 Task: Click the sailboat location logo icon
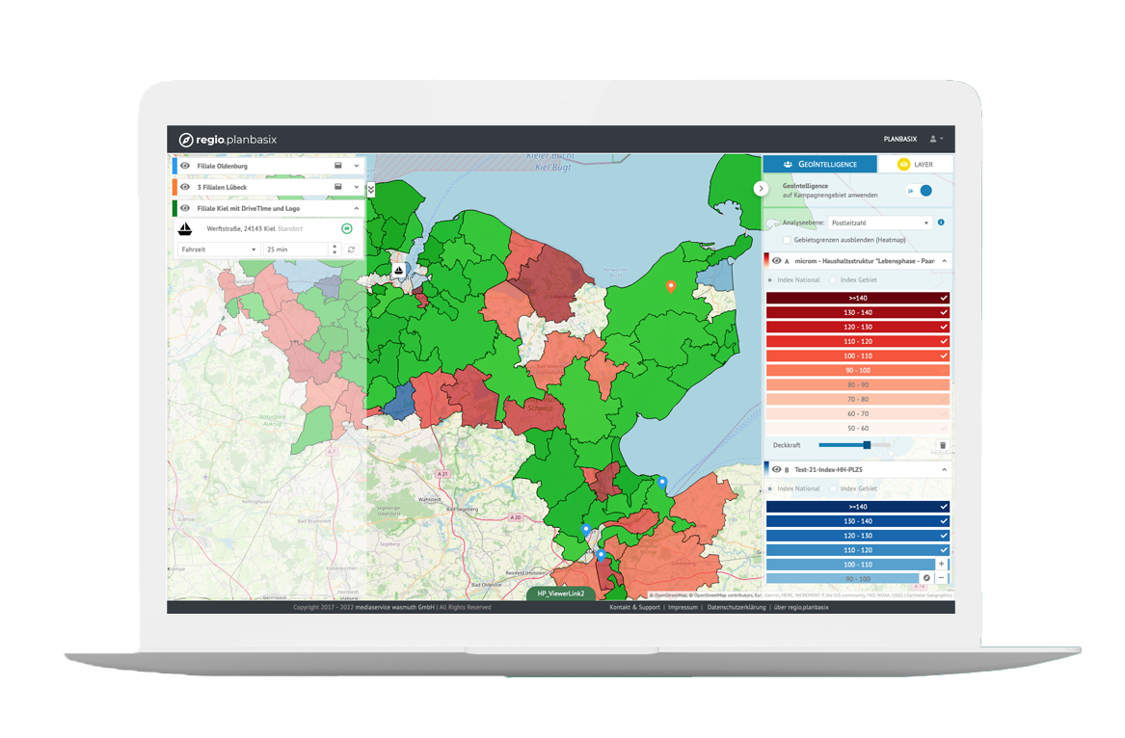186,229
